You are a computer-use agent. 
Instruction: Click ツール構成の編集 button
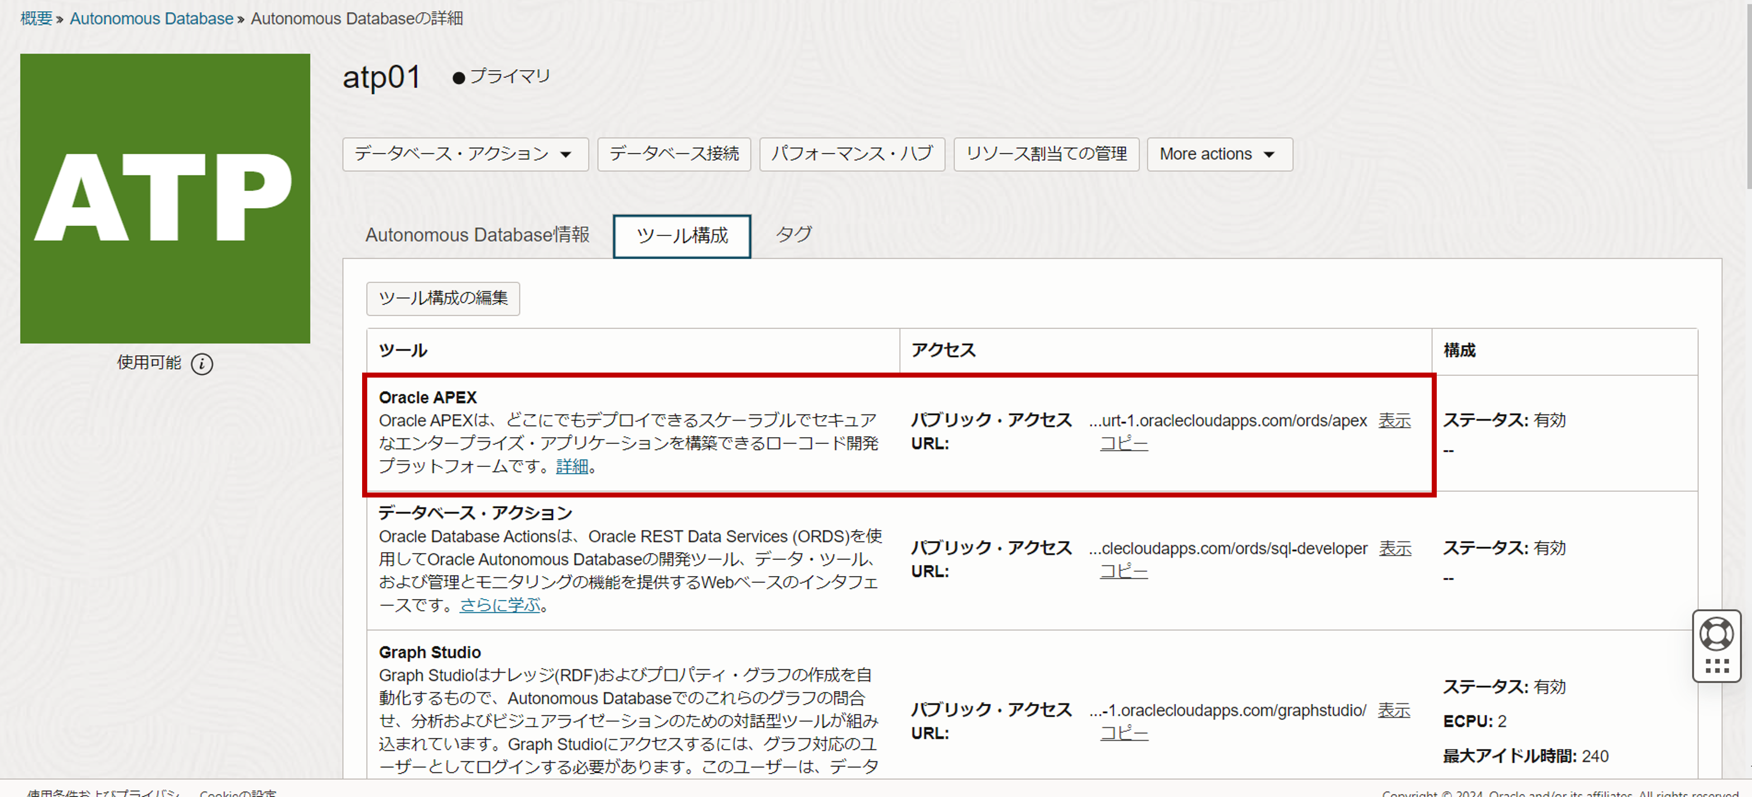click(443, 298)
